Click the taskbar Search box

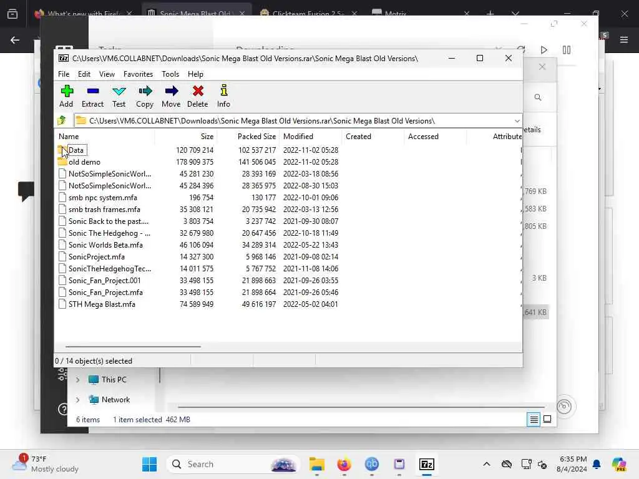tap(233, 464)
